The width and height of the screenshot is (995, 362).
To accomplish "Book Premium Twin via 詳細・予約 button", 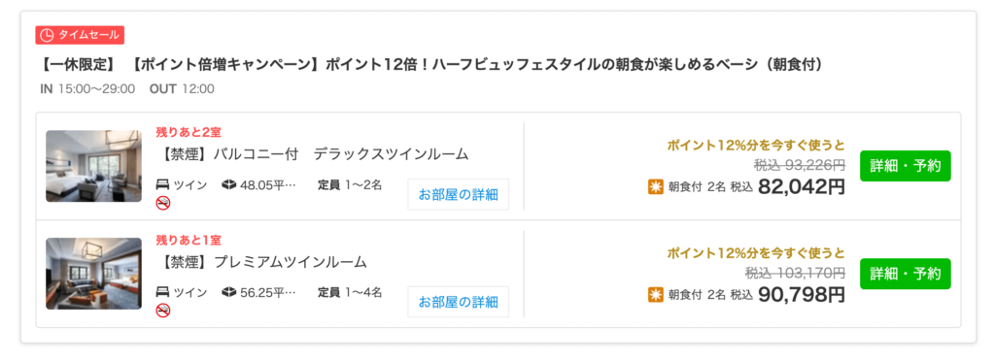I will pyautogui.click(x=906, y=274).
